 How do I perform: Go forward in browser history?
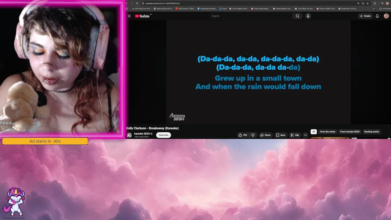coord(132,3)
